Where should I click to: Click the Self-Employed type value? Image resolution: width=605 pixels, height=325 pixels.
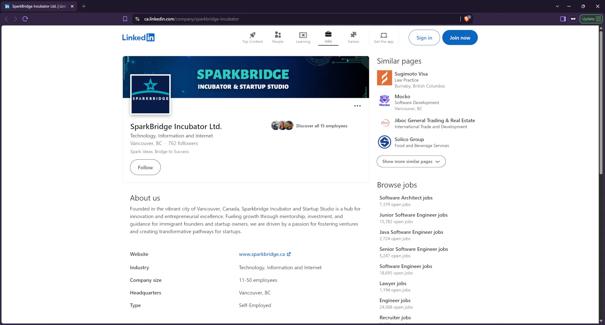coord(255,305)
